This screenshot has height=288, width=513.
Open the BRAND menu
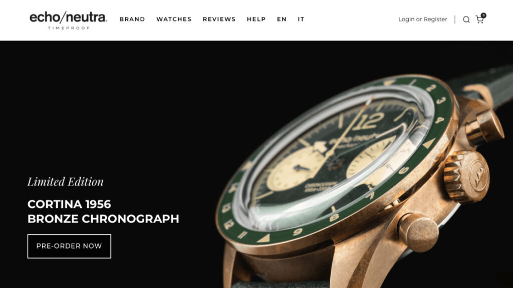pos(132,19)
